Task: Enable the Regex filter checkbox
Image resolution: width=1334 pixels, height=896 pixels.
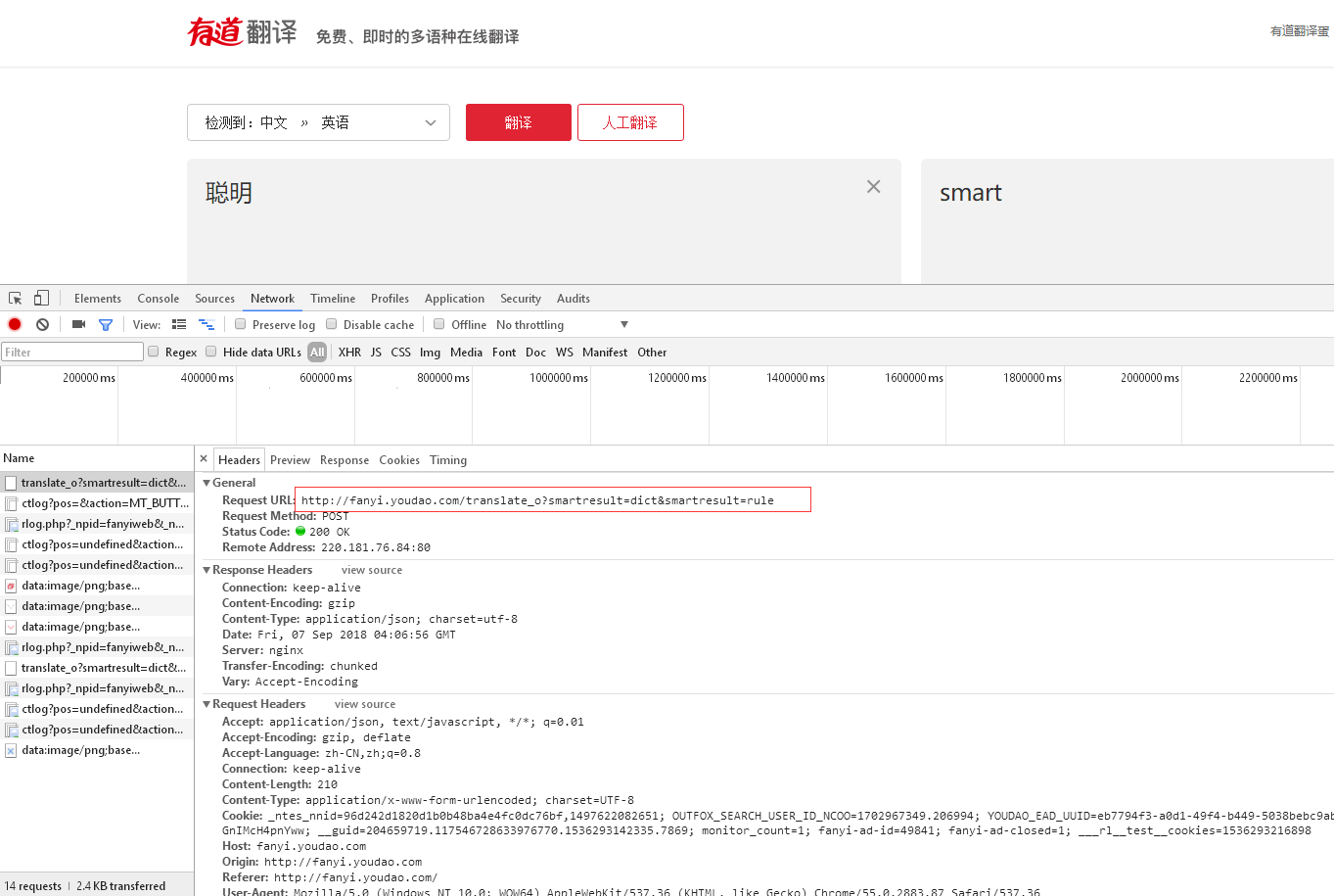Action: tap(153, 352)
